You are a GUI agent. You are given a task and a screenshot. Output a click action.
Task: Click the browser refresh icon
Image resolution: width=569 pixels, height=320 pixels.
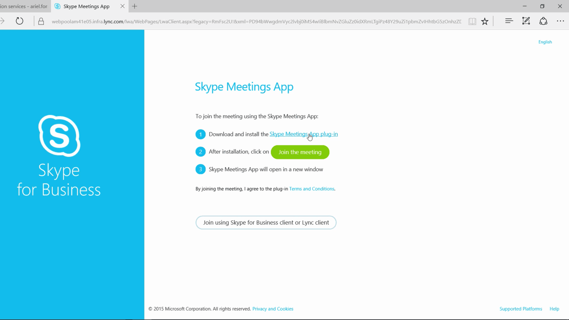[20, 21]
